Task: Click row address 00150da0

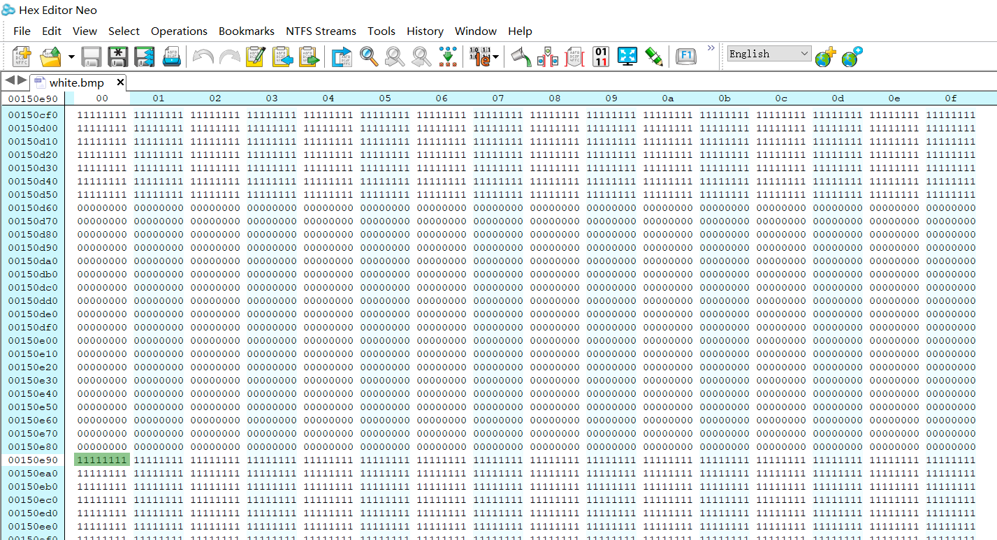Action: (x=33, y=261)
